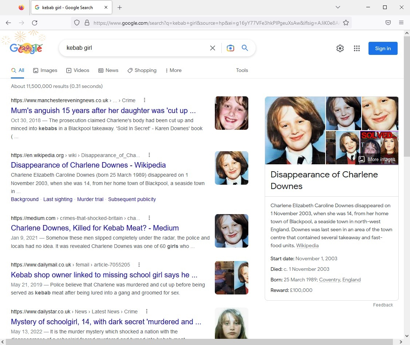The image size is (410, 345).
Task: Click the About 11,500,000 results text
Action: pyautogui.click(x=57, y=87)
